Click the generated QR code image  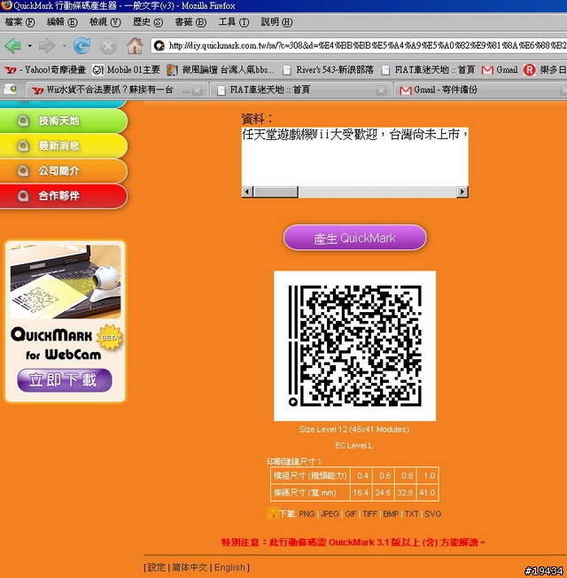pos(354,346)
